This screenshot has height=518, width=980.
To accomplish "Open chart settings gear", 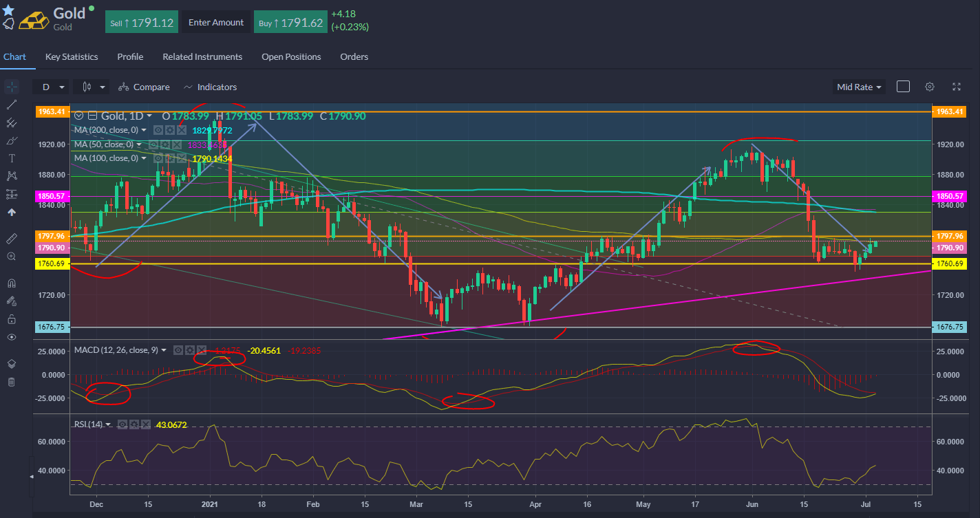I will click(x=930, y=87).
